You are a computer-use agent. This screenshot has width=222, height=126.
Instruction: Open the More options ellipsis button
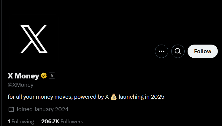(161, 51)
